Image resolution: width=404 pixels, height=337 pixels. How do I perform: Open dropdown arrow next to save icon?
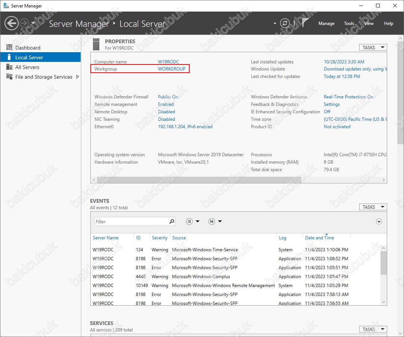[220, 221]
